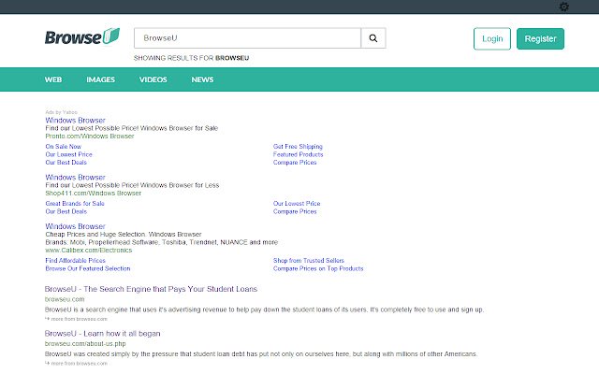The width and height of the screenshot is (599, 374).
Task: Open the Shop from Trusted Sellers link
Action: 309,261
